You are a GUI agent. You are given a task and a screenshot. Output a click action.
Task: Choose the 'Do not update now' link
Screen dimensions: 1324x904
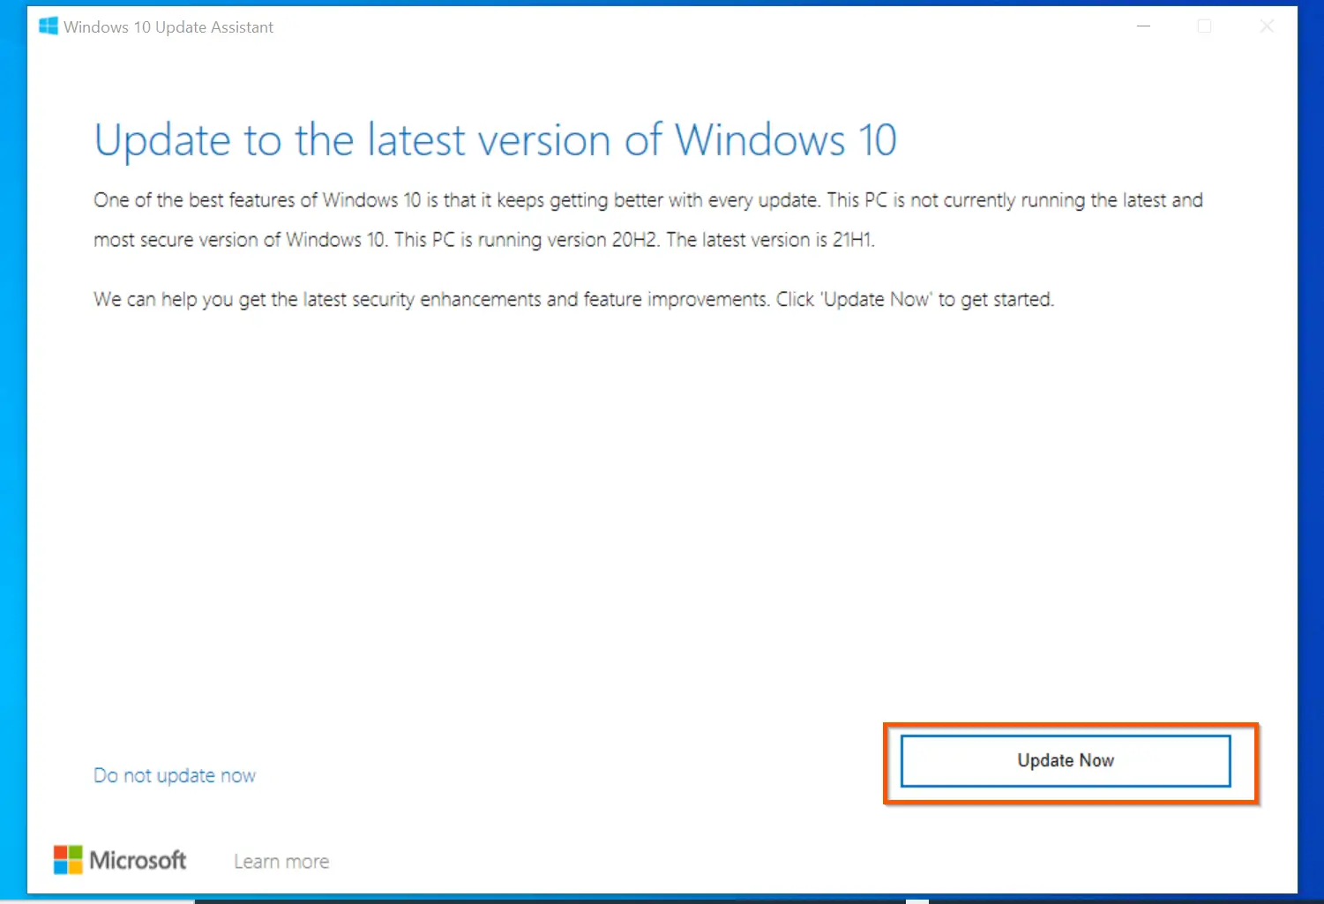(x=175, y=775)
